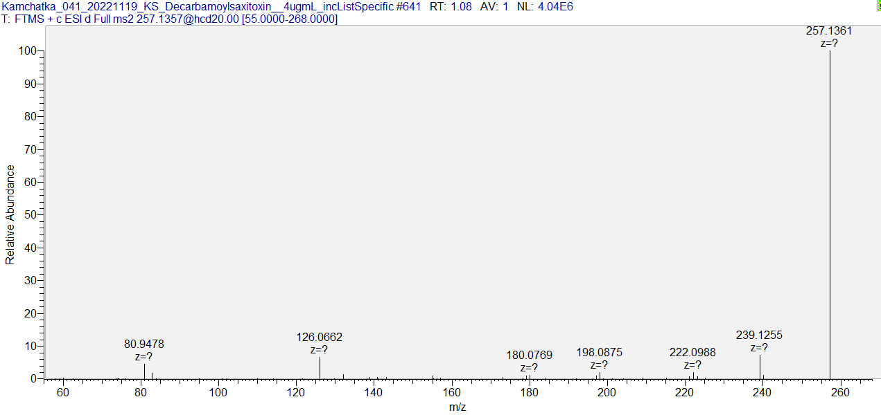Click the Relative Abundance axis title
The width and height of the screenshot is (881, 415).
[x=10, y=214]
